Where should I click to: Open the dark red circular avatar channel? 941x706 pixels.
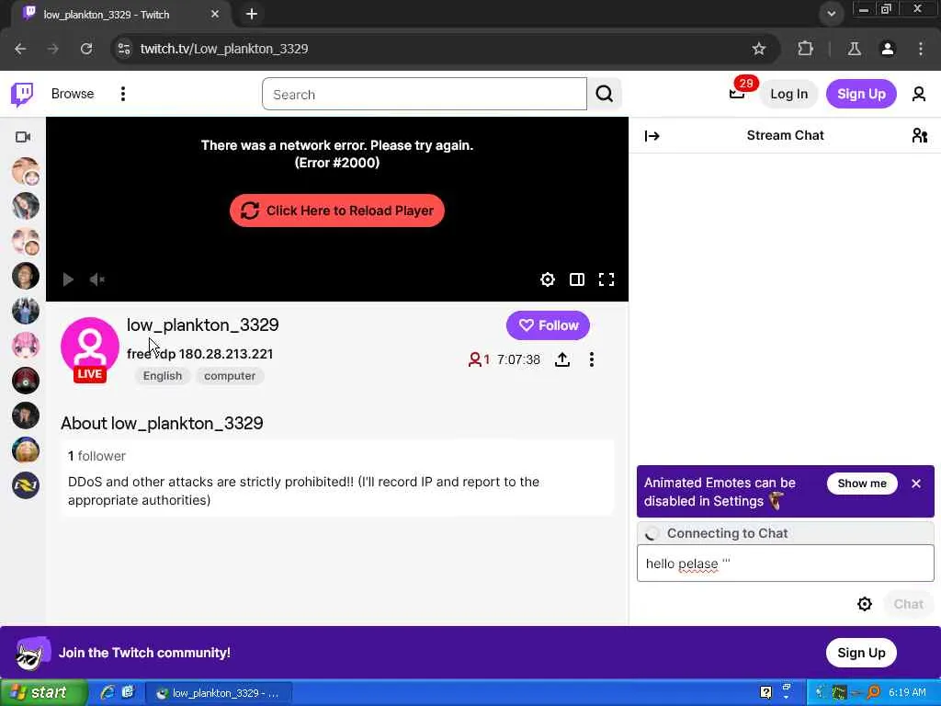pos(26,381)
